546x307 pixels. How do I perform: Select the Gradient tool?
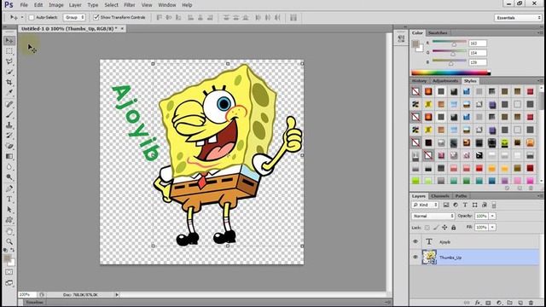9,156
